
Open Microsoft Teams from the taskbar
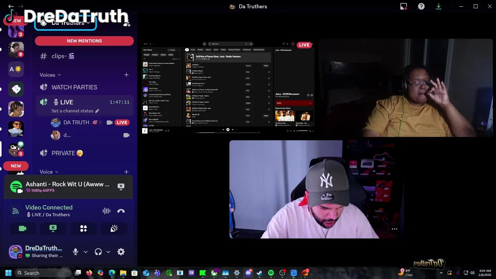[157, 273]
